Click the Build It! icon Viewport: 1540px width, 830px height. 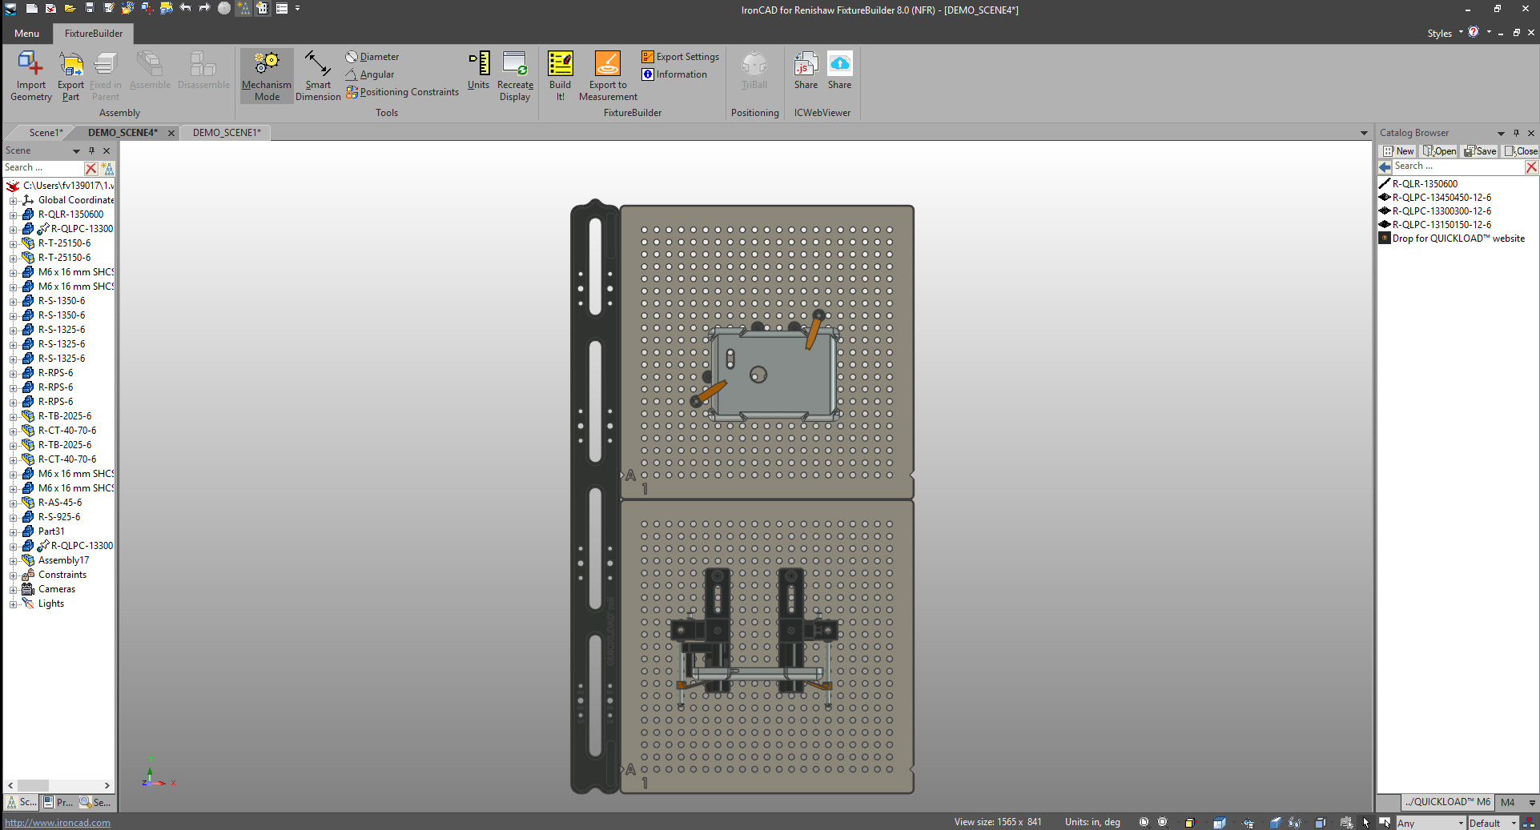(x=560, y=64)
